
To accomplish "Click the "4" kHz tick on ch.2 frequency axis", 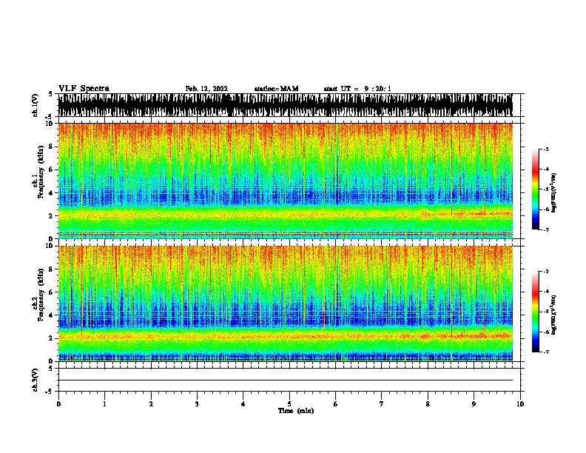I will [52, 315].
